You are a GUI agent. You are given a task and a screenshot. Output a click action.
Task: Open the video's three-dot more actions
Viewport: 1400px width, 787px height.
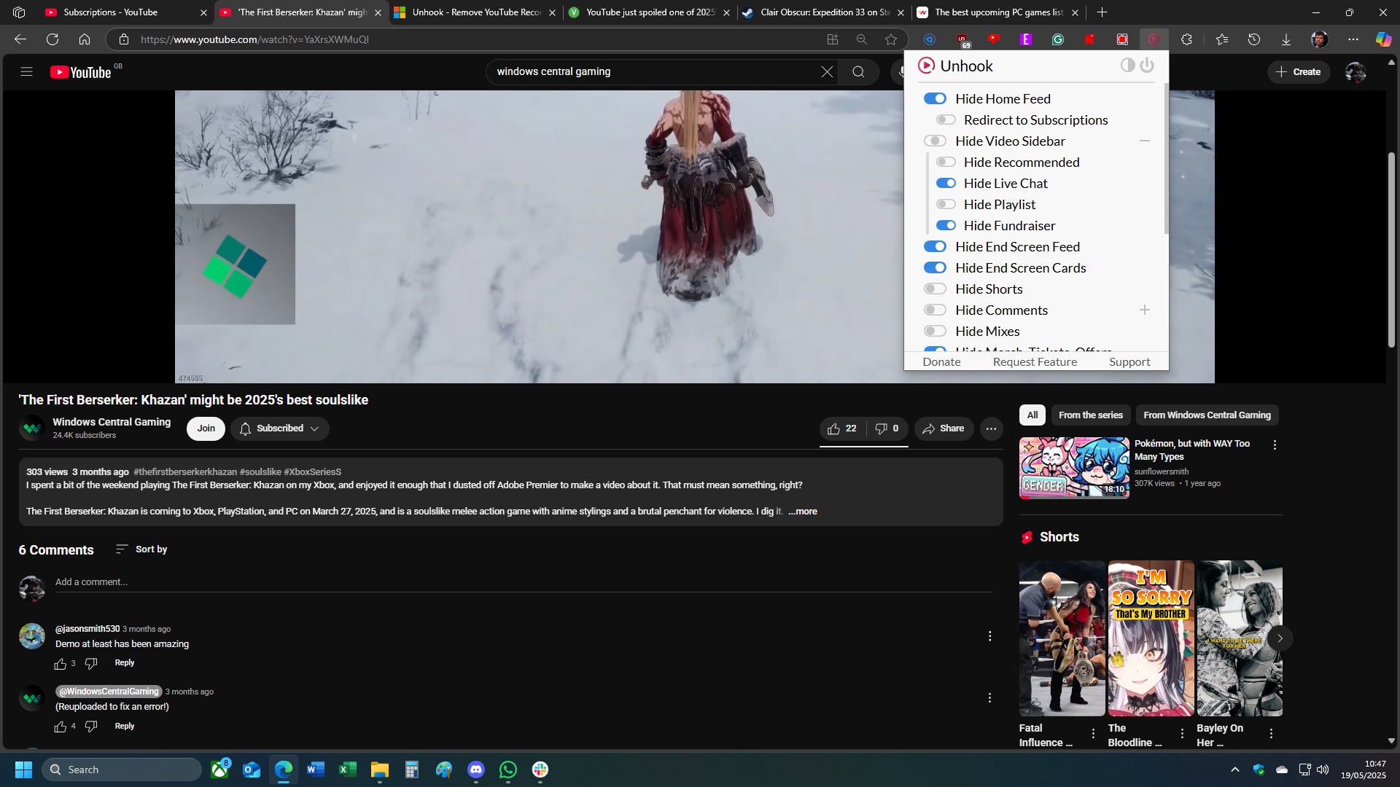click(991, 428)
